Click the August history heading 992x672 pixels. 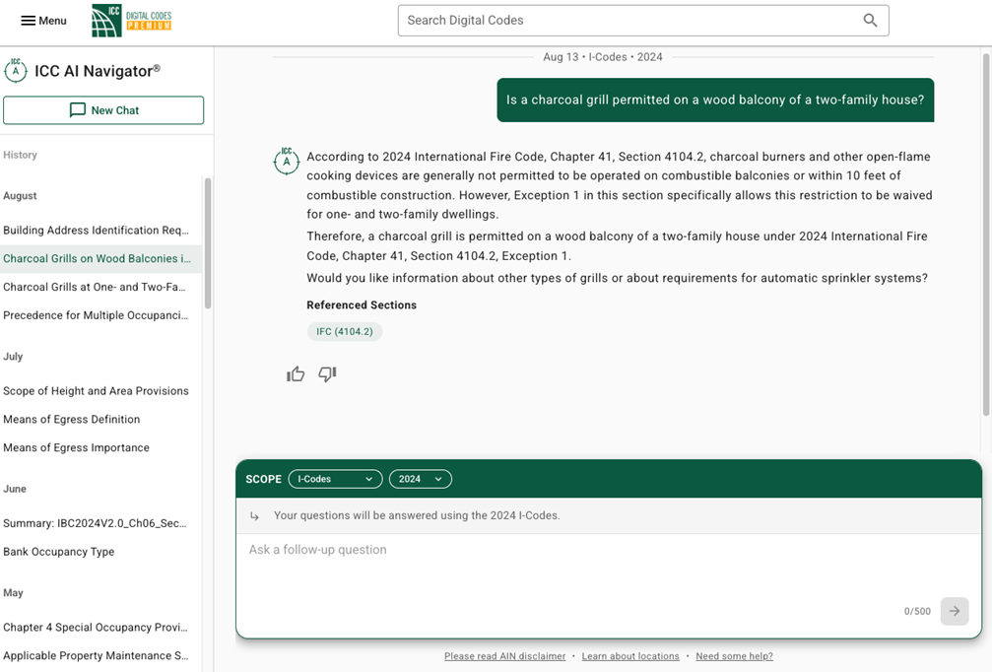tap(21, 195)
